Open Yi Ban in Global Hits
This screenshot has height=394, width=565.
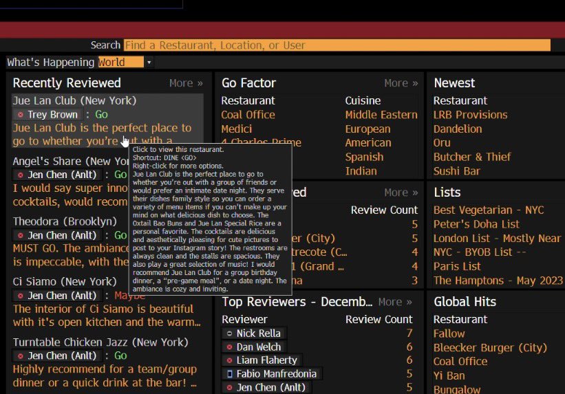[449, 376]
